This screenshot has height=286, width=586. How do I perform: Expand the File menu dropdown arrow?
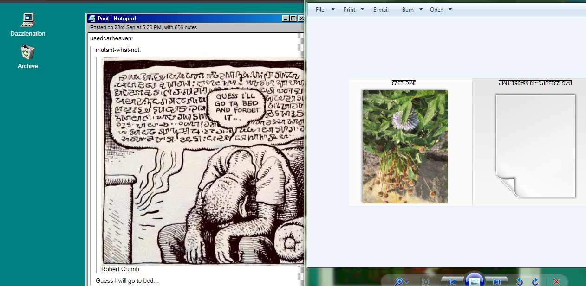tap(333, 10)
